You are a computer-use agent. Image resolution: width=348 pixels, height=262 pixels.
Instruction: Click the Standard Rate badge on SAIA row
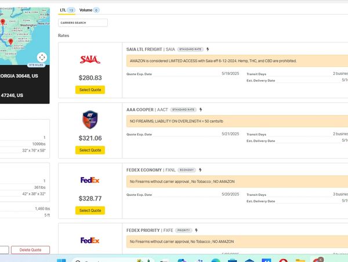pos(190,49)
